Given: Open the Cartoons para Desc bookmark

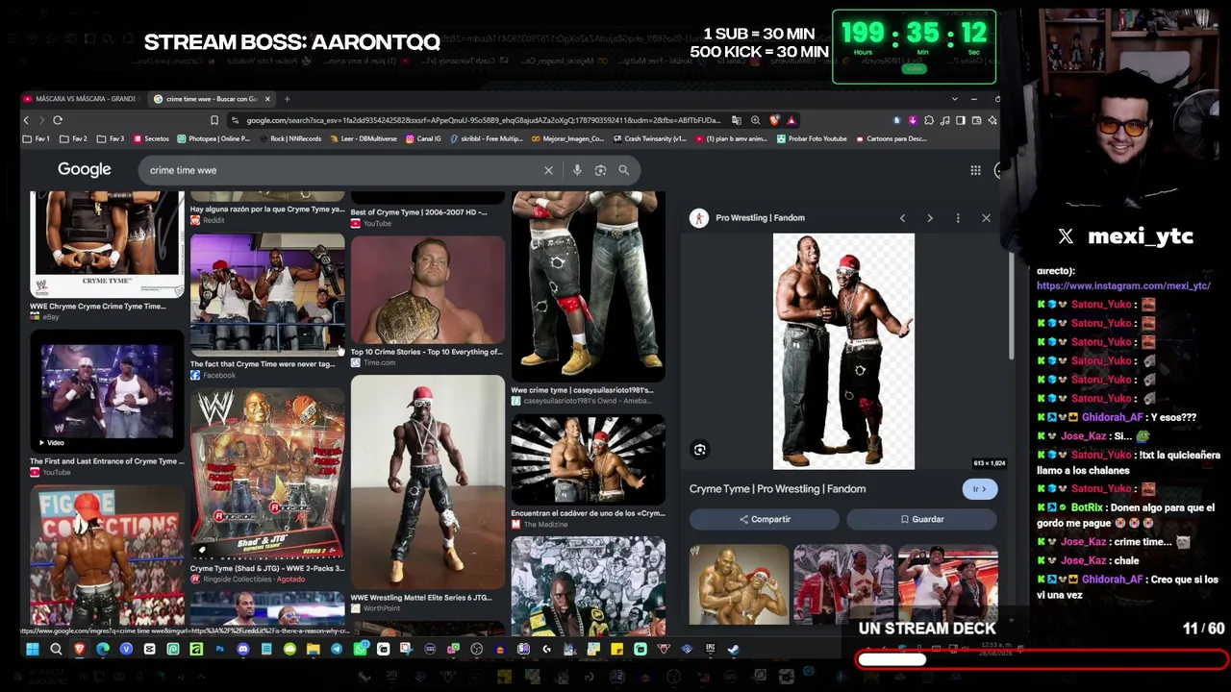Looking at the screenshot, I should (891, 138).
